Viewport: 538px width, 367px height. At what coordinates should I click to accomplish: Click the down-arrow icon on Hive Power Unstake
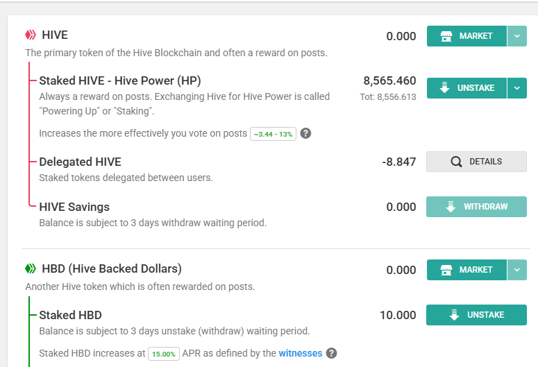(x=445, y=88)
